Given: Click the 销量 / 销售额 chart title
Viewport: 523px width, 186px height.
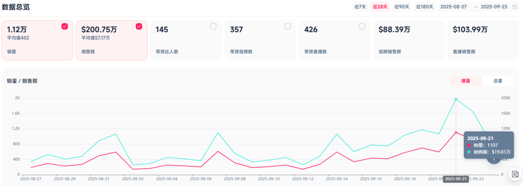Looking at the screenshot, I should click(x=22, y=81).
